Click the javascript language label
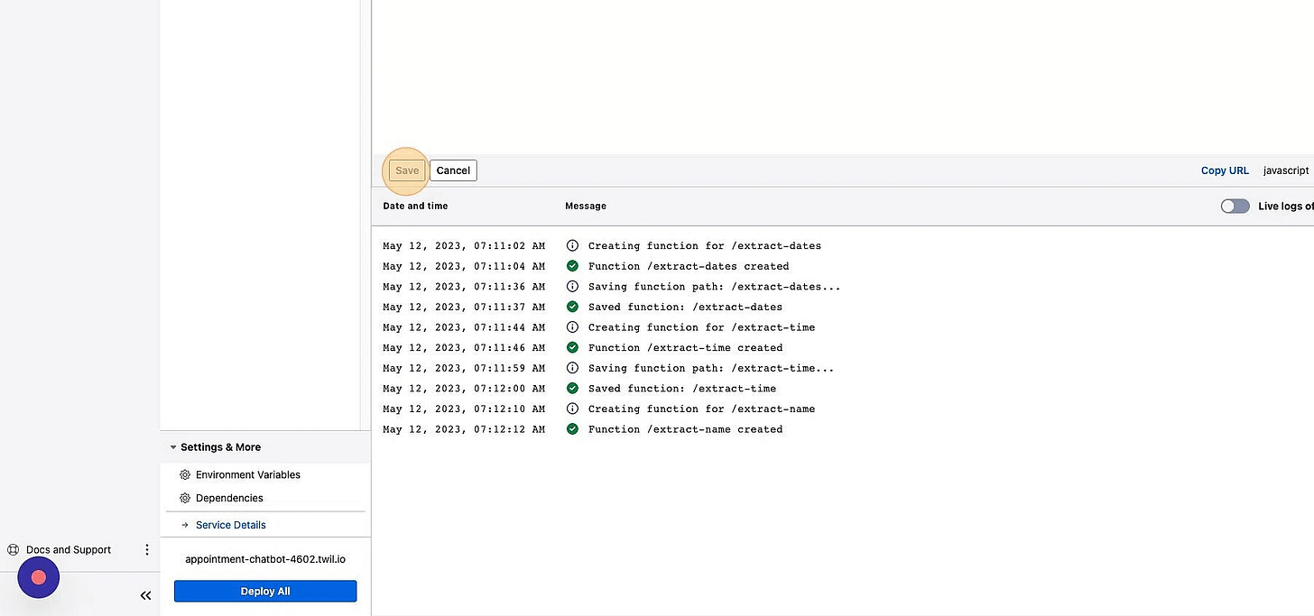 [1286, 170]
